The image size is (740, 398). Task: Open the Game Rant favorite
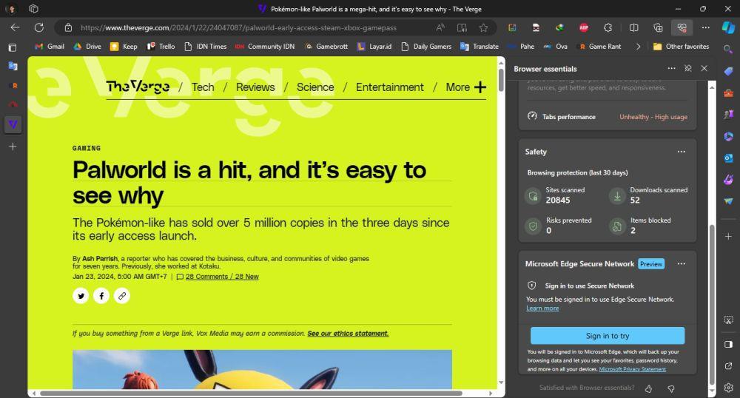point(600,46)
